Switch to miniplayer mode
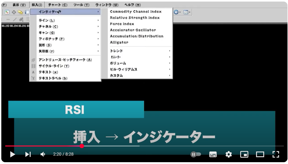 point(244,154)
